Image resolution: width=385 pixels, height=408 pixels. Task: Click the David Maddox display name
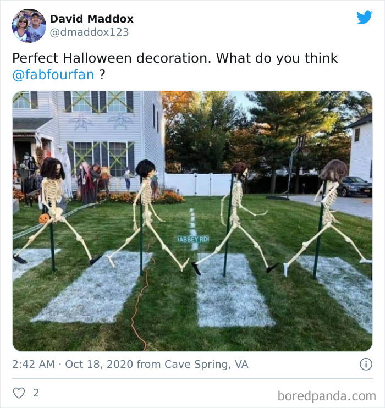pos(92,19)
